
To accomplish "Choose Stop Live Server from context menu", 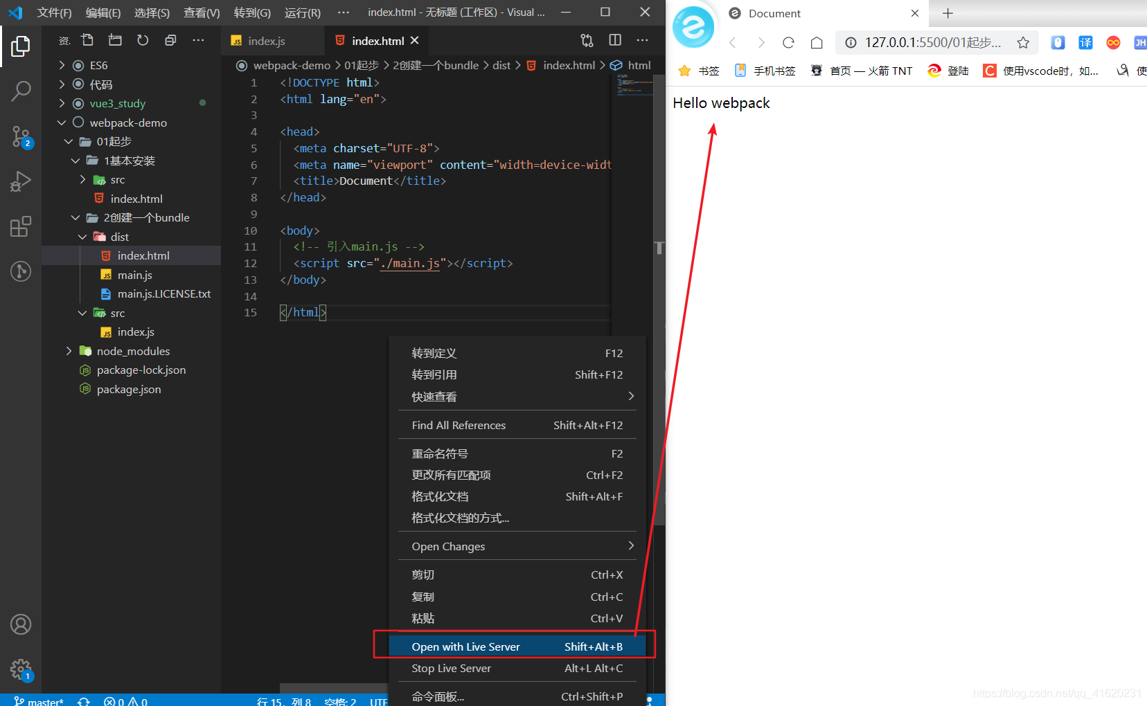I will (x=517, y=668).
